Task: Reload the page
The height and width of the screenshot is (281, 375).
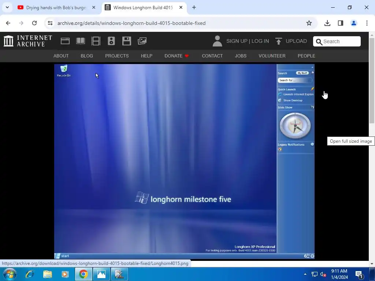Action: point(34,23)
